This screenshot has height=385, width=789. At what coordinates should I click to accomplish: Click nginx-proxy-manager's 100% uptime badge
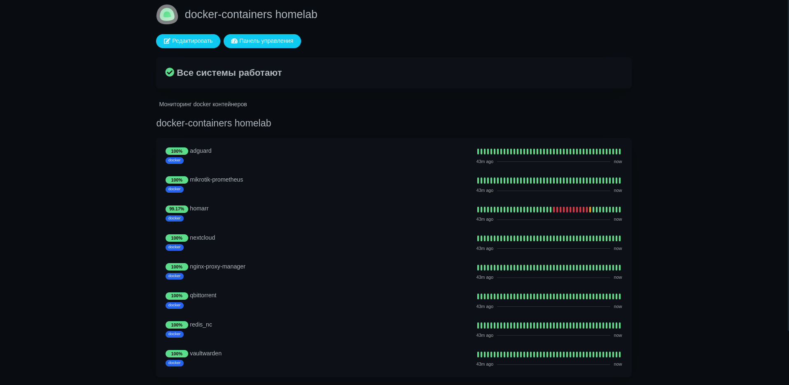pyautogui.click(x=177, y=267)
